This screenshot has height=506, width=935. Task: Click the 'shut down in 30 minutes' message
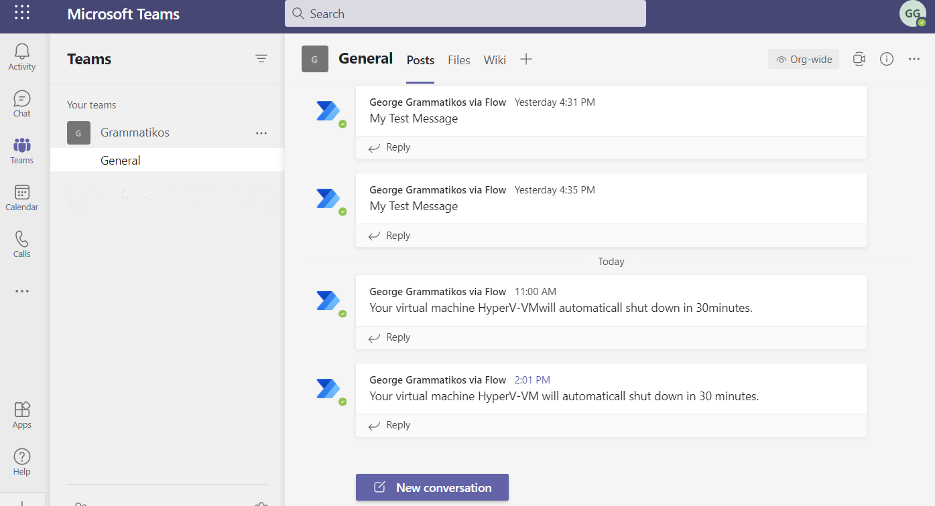point(564,396)
